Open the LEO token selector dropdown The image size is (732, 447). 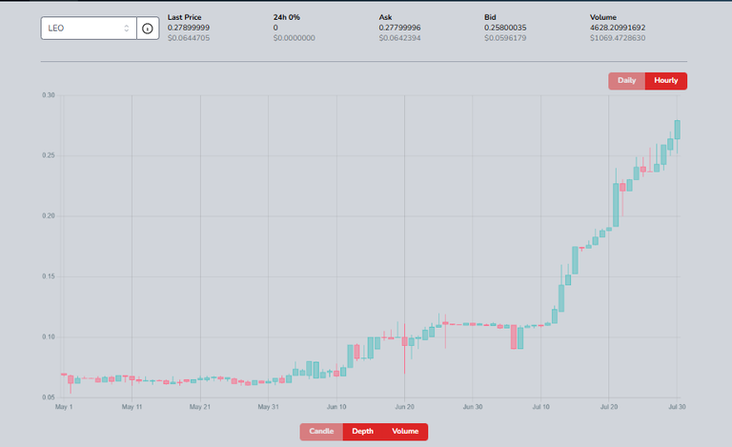[x=89, y=29]
